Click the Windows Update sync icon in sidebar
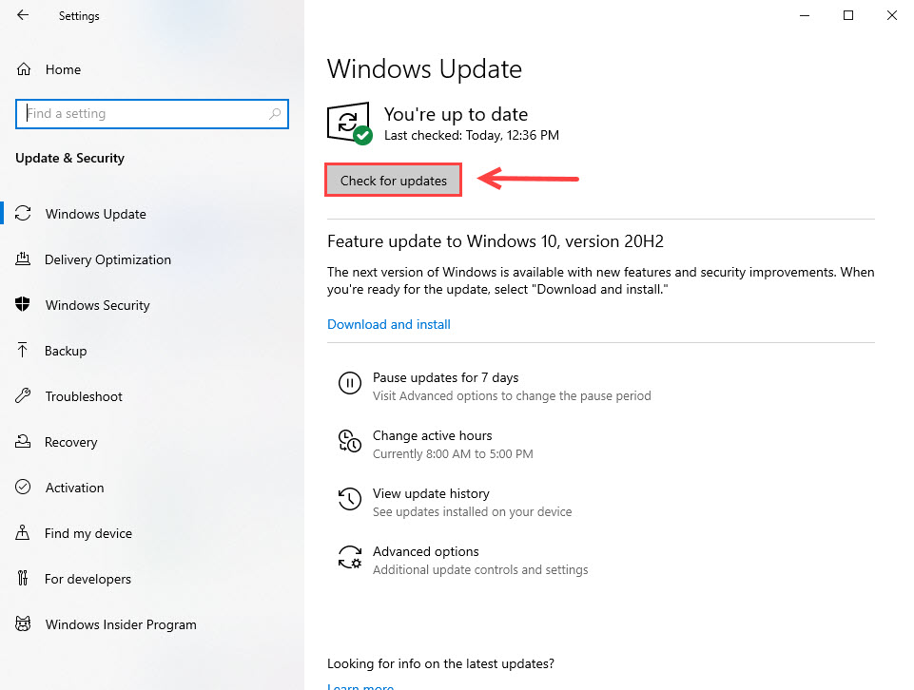Image resolution: width=914 pixels, height=690 pixels. point(24,214)
